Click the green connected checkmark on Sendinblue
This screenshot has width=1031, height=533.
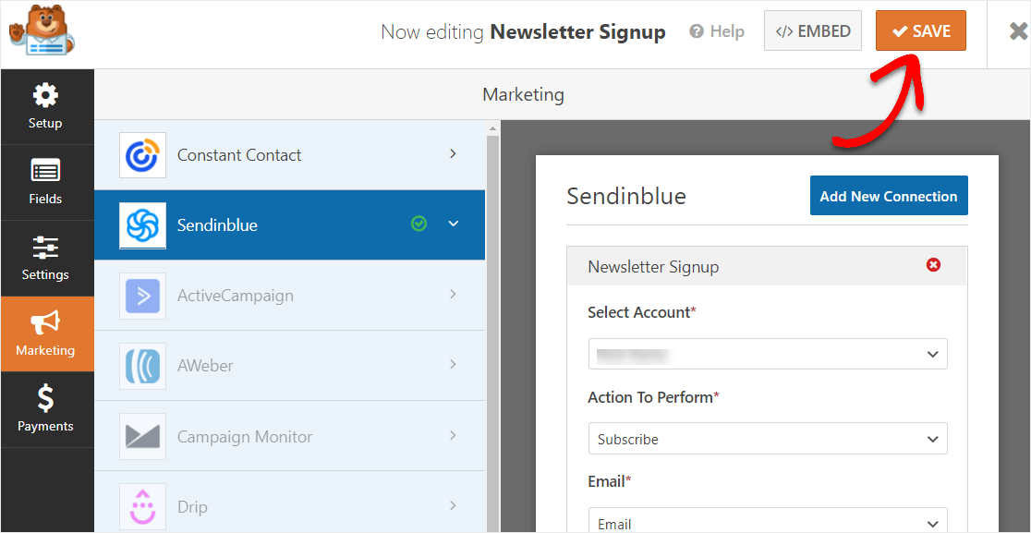(418, 224)
